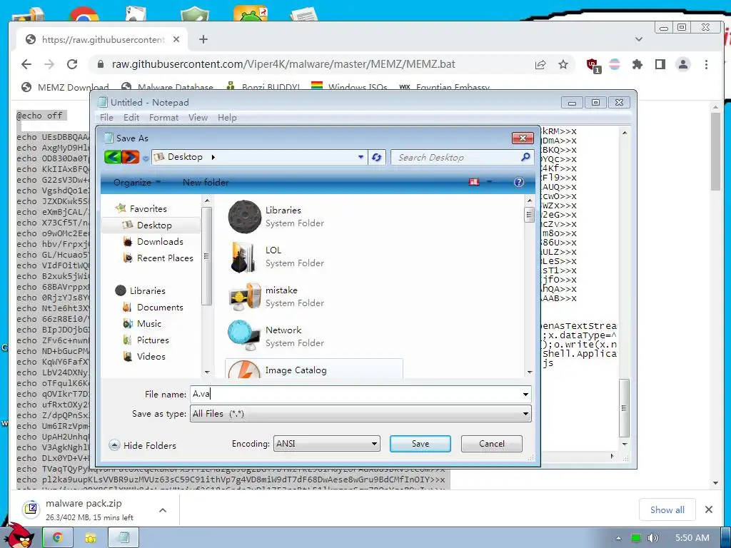Click the green Back arrow in Save As
The height and width of the screenshot is (548, 731).
(x=112, y=157)
